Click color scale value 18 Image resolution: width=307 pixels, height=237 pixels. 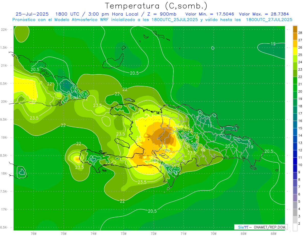coord(300,106)
